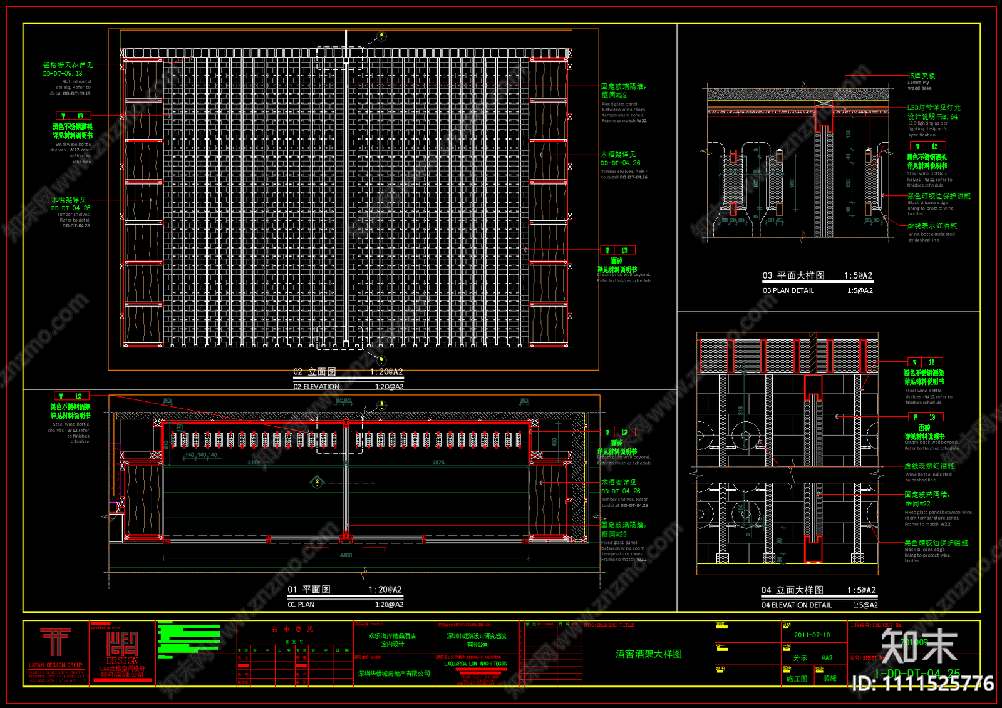Click callout bubble 3 above the plan
The height and width of the screenshot is (708, 1002).
pos(381,404)
